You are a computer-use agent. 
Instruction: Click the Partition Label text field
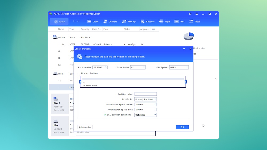(146, 94)
